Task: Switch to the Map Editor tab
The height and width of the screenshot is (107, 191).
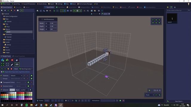Action: click(x=60, y=7)
